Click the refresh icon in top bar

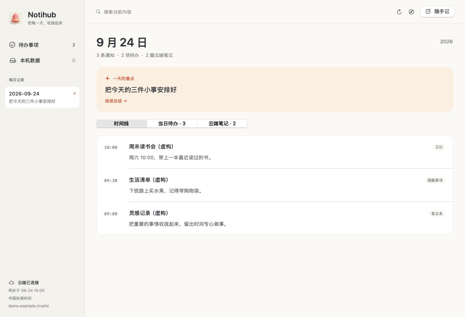point(399,12)
